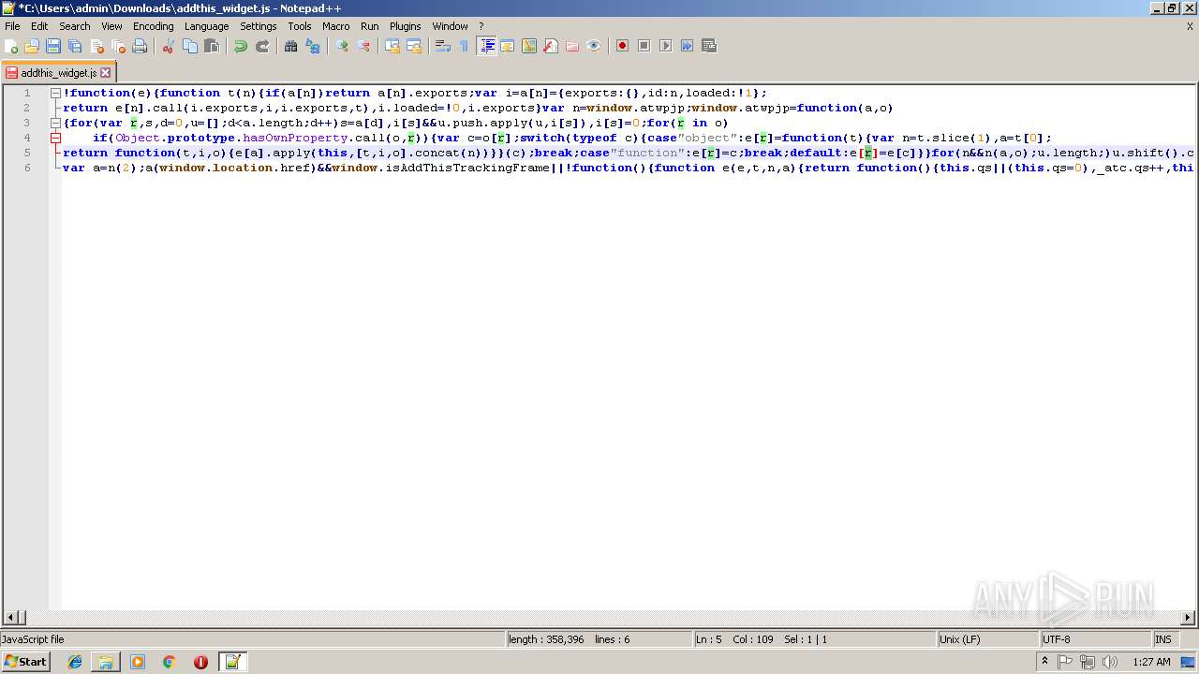Toggle the Show Indent Guide button
The image size is (1199, 674).
[x=486, y=46]
